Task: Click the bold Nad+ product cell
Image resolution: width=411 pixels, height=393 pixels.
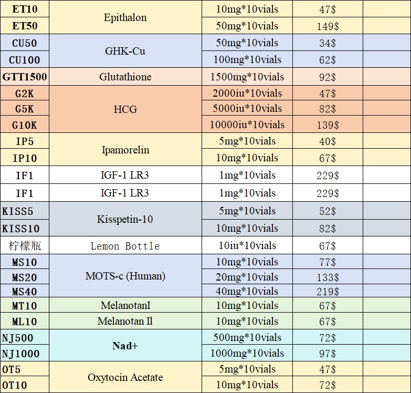Action: pos(125,346)
